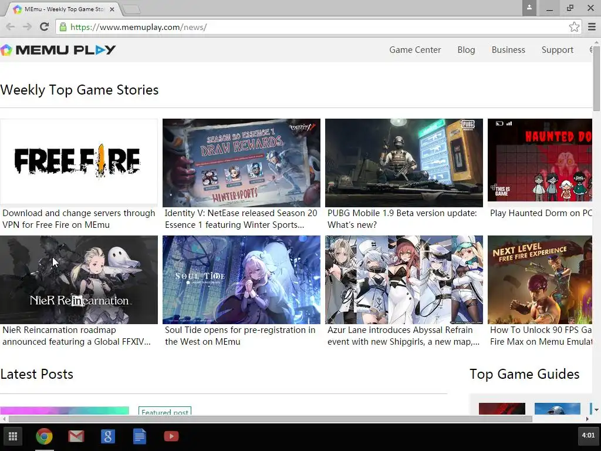Restore the browser window size
Viewport: 601px width, 451px height.
click(x=570, y=8)
